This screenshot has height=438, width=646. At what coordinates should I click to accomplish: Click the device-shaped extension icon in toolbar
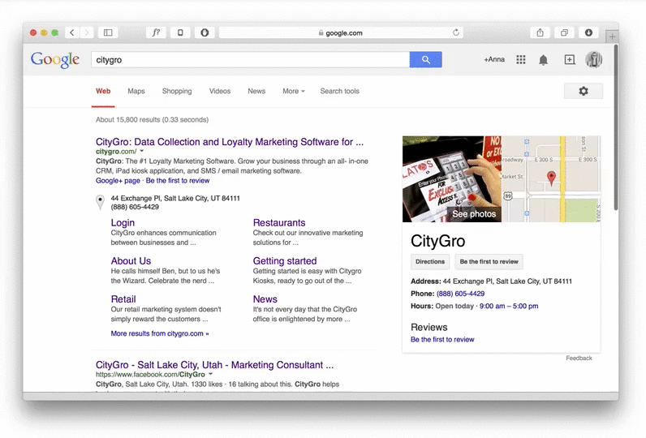point(180,32)
